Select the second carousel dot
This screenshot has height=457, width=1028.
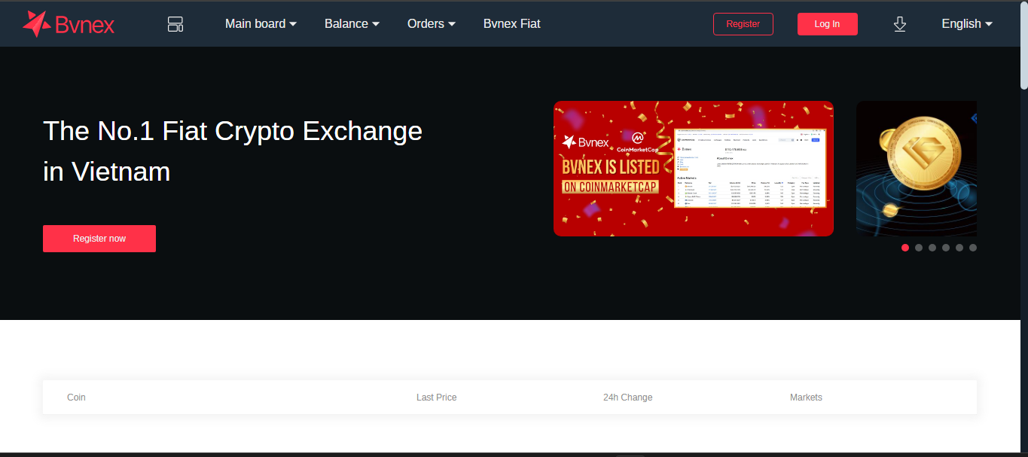click(x=919, y=248)
